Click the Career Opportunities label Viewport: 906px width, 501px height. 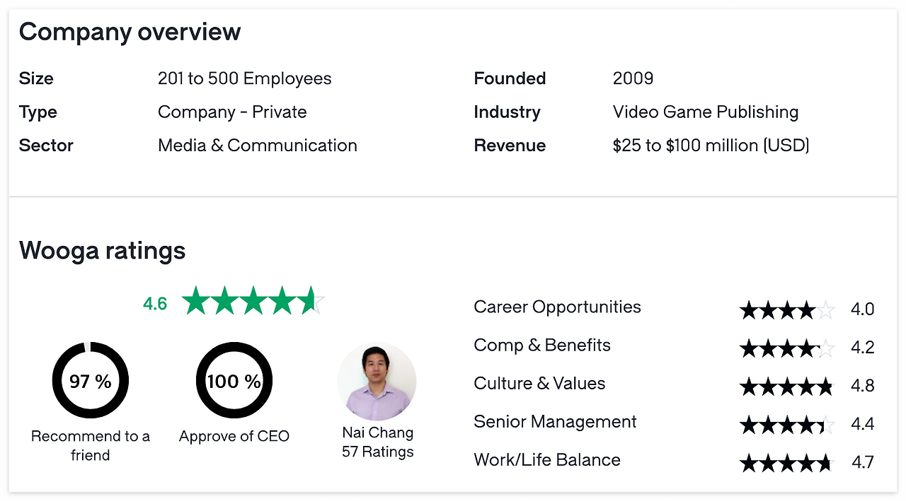click(x=557, y=307)
